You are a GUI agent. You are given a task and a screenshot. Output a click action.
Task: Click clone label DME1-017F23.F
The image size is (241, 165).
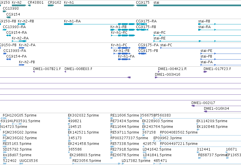[217, 69]
